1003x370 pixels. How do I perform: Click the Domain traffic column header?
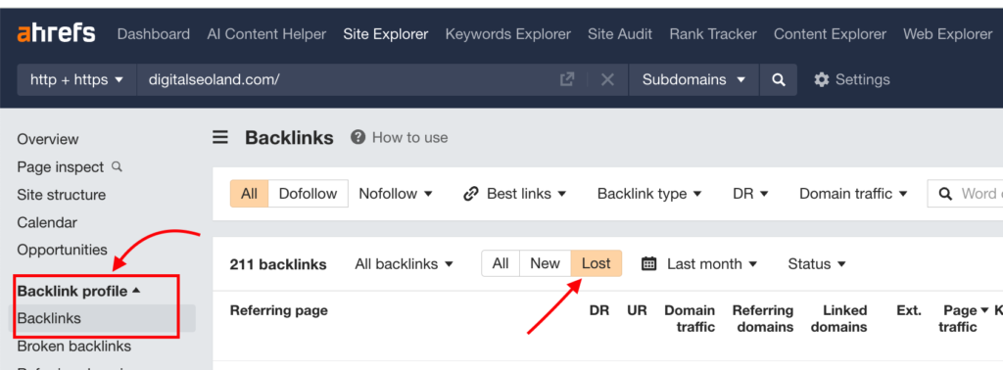pyautogui.click(x=690, y=318)
